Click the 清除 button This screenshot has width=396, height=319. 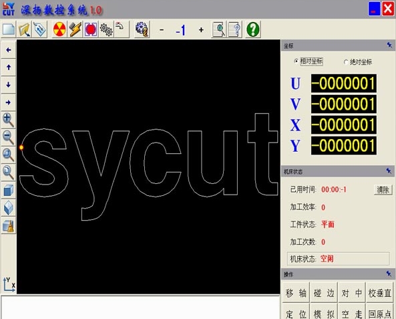(383, 190)
